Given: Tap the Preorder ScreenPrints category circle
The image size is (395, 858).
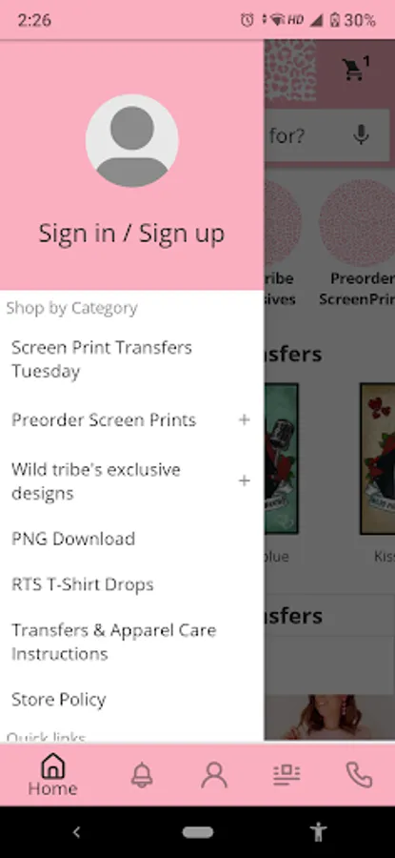Looking at the screenshot, I should pos(357,243).
